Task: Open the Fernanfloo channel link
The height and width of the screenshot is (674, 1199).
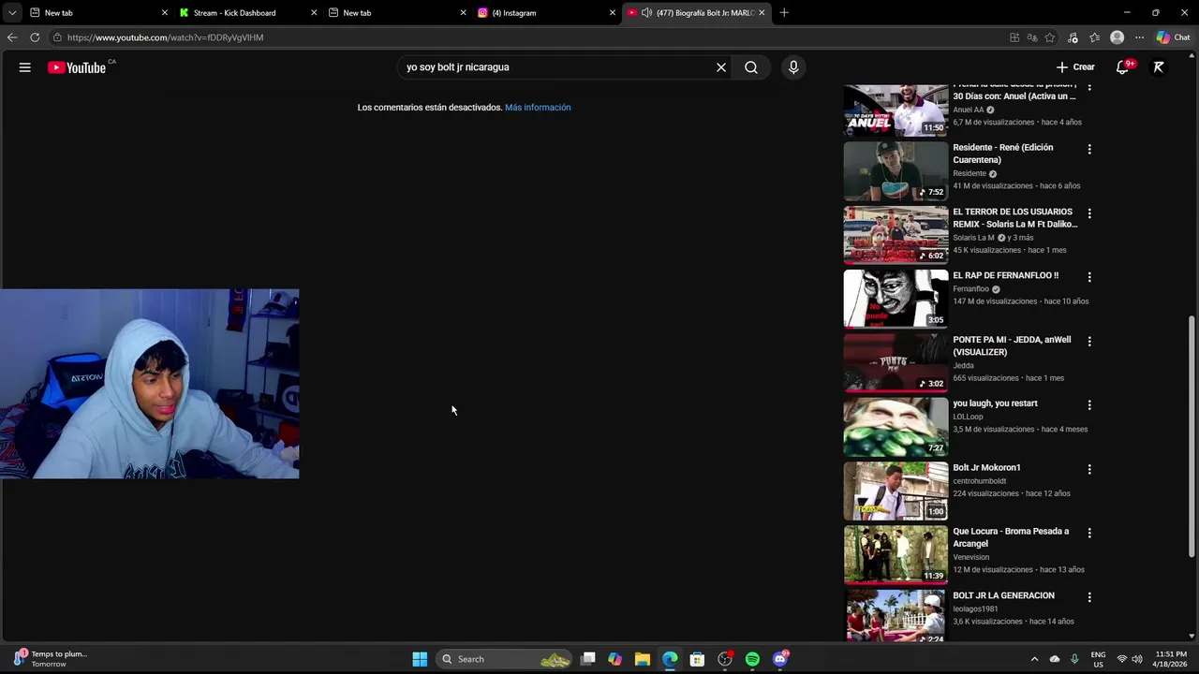Action: click(970, 289)
